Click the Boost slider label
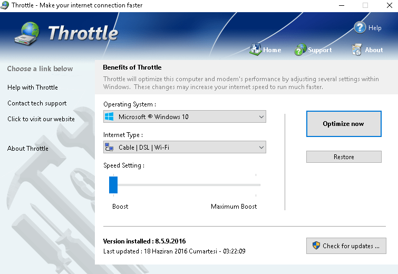This screenshot has width=398, height=274. point(120,207)
